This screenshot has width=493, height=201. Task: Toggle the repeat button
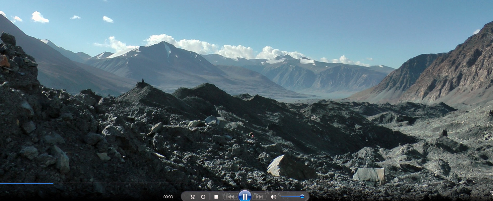point(203,197)
